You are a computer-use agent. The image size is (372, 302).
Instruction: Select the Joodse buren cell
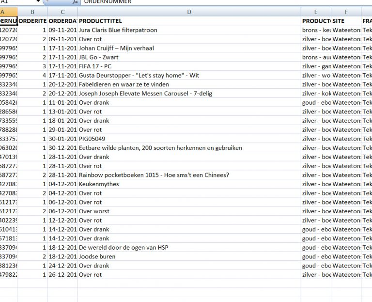189,256
